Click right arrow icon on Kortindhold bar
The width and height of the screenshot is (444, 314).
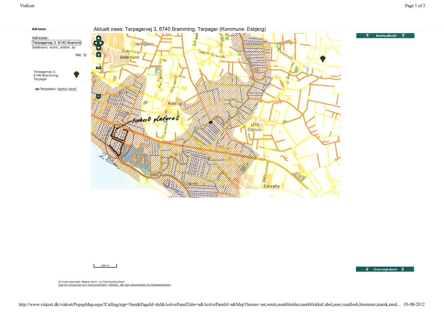tap(403, 35)
